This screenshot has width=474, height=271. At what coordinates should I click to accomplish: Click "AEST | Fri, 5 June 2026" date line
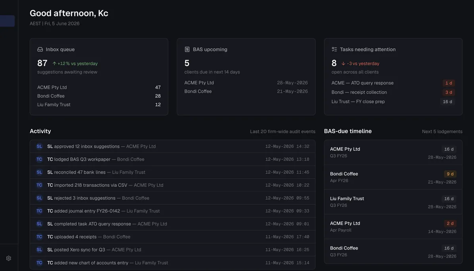point(55,24)
